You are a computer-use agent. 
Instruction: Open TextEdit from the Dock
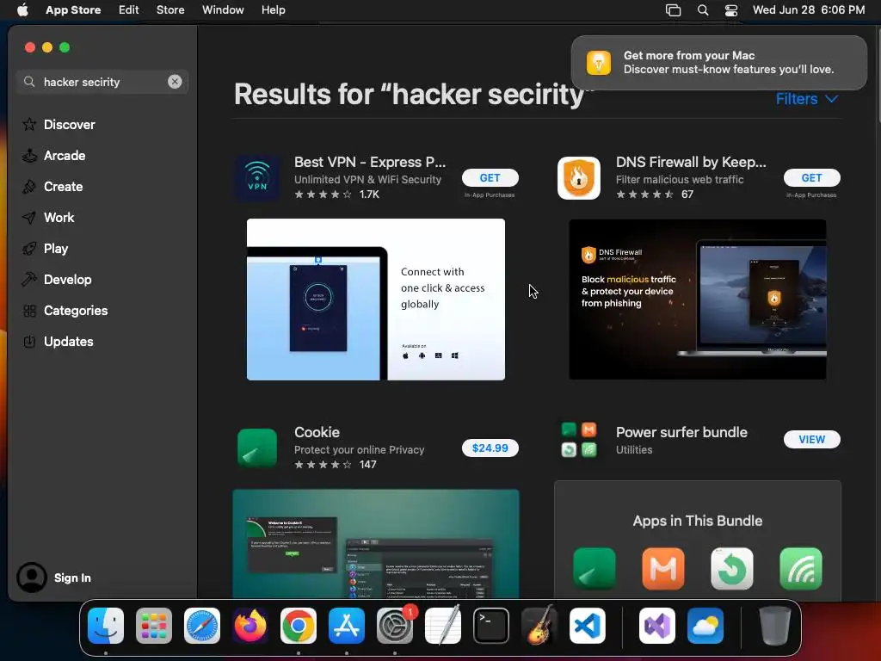point(443,626)
